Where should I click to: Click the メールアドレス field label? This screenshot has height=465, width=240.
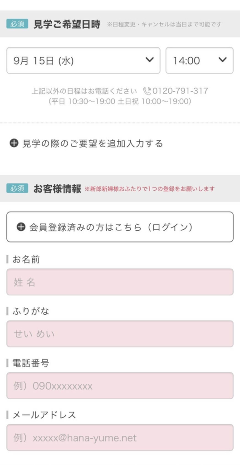tap(44, 415)
